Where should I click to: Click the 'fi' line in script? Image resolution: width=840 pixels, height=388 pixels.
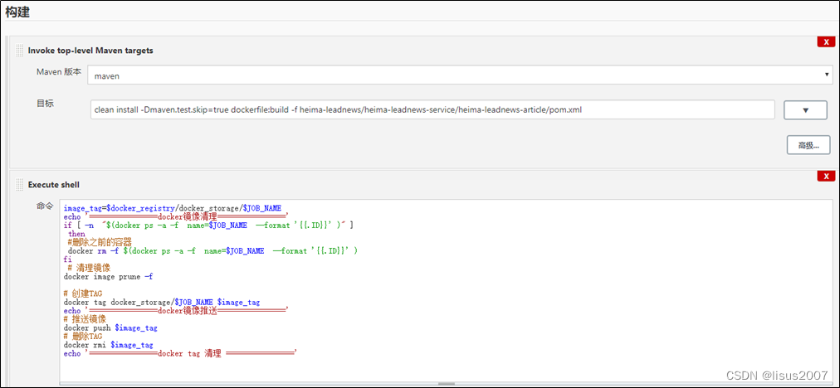(x=67, y=259)
